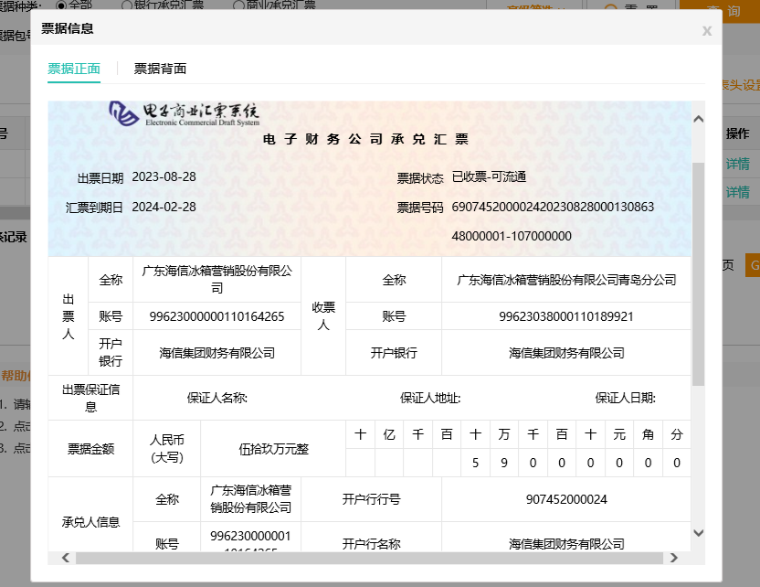
Task: Click the maturity date '2024-02-28'
Action: [164, 208]
